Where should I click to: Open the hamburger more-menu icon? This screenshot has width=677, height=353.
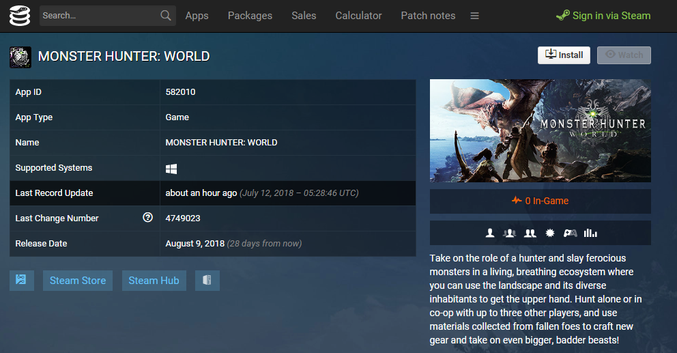tap(474, 16)
